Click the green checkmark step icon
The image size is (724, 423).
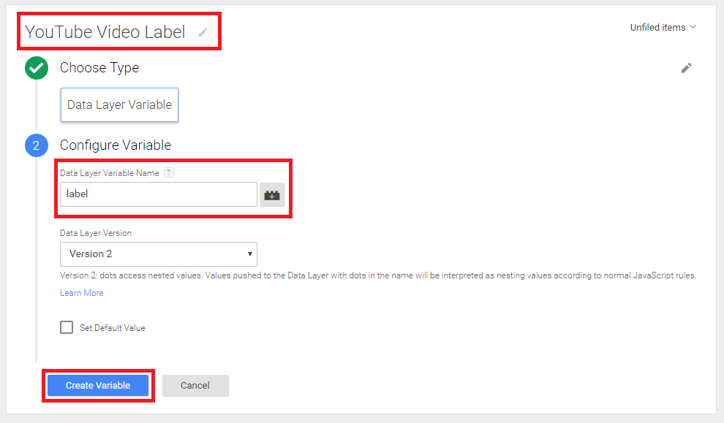(x=35, y=68)
